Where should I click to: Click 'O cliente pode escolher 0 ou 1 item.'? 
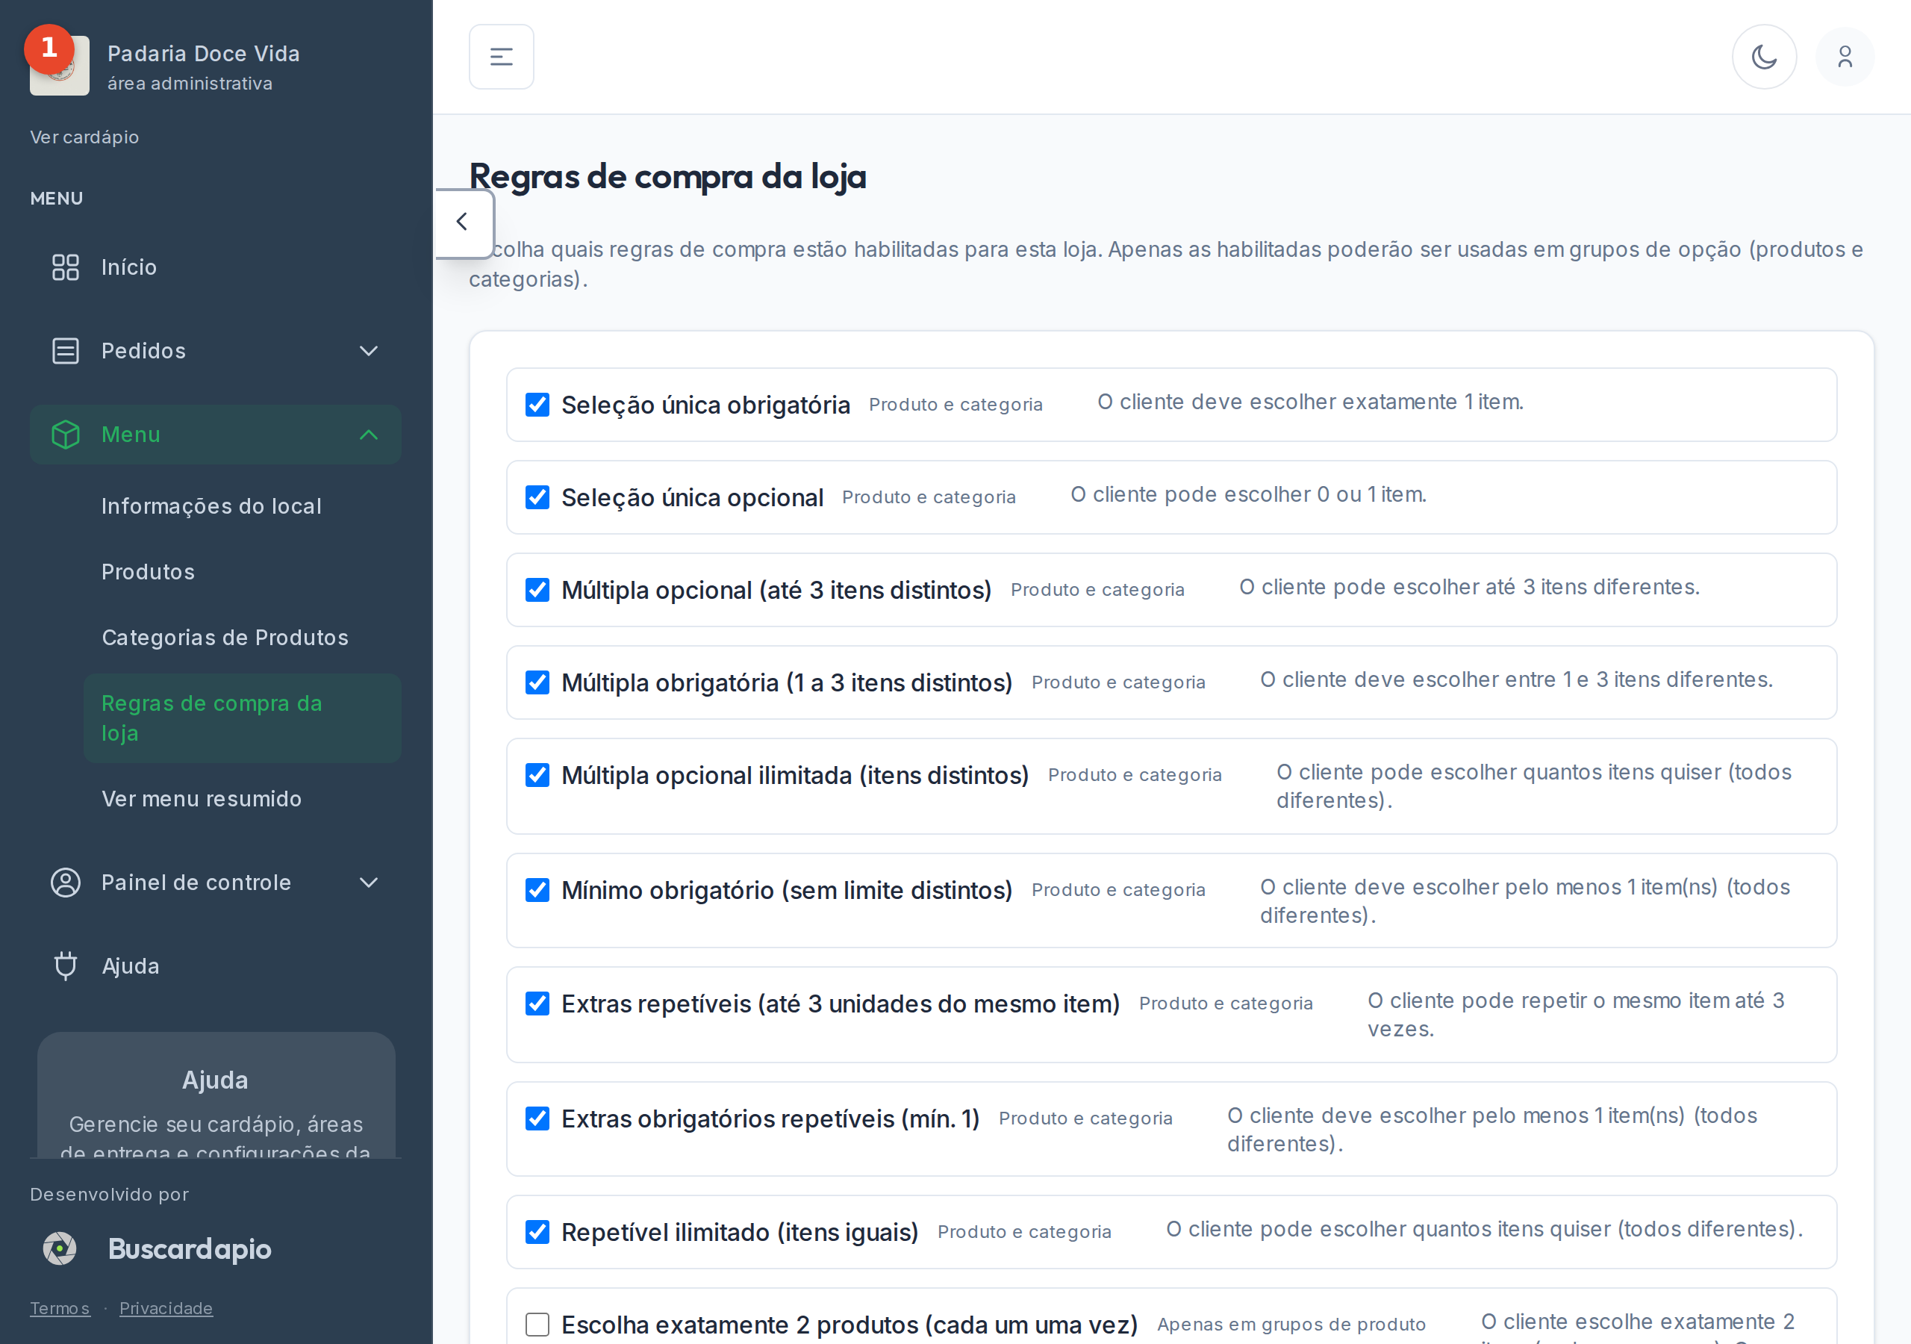point(1248,494)
